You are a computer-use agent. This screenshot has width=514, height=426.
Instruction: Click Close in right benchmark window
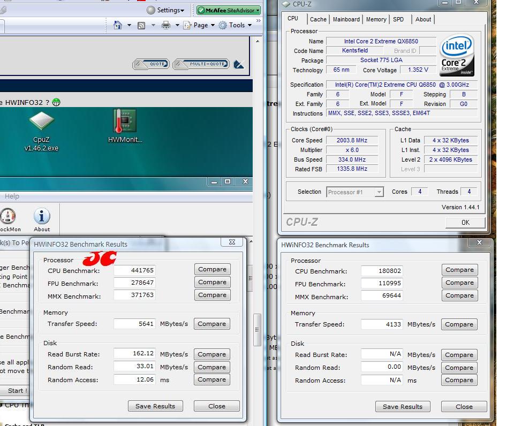tap(464, 407)
